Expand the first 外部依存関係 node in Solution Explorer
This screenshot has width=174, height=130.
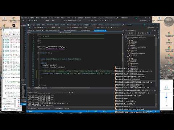tap(127, 42)
